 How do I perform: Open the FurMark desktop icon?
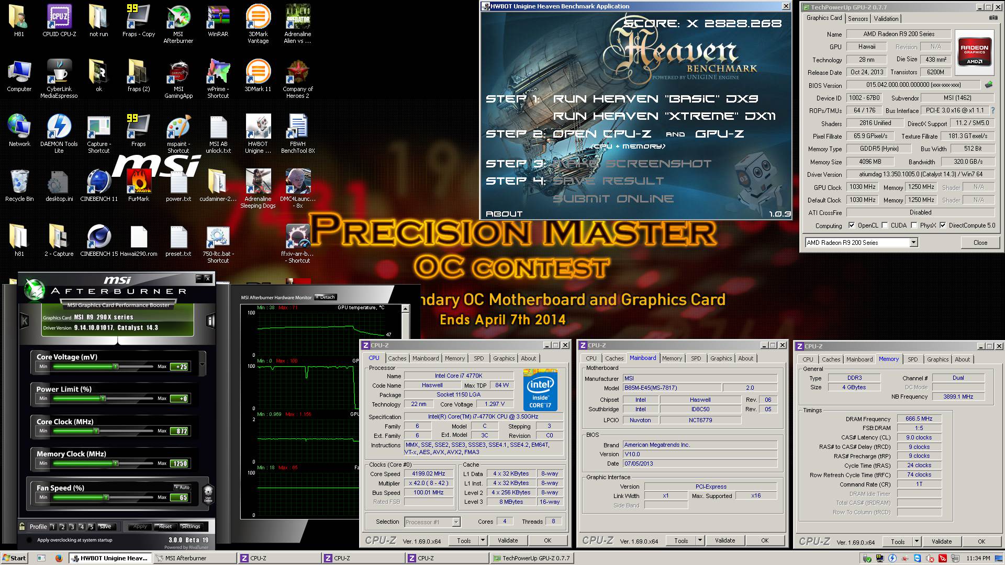click(139, 186)
